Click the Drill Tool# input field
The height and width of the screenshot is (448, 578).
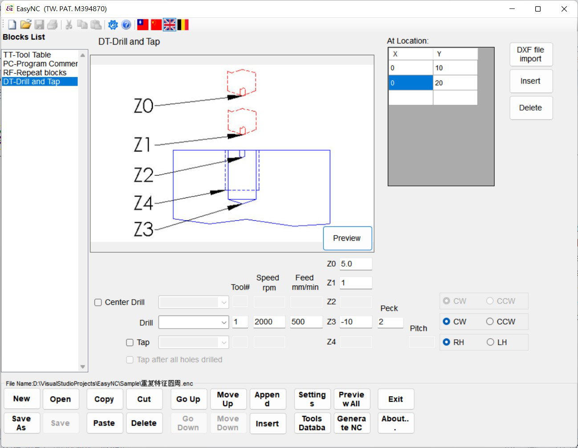240,322
